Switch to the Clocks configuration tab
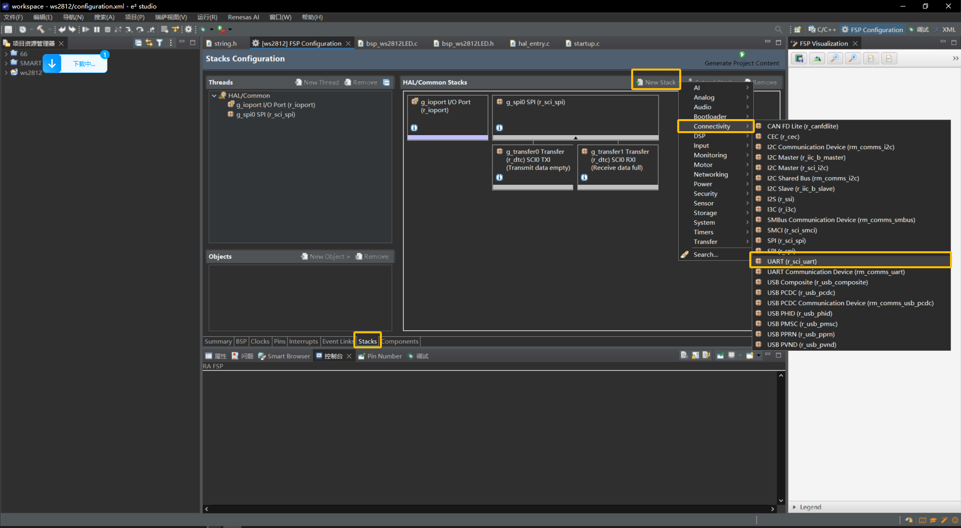 coord(260,341)
